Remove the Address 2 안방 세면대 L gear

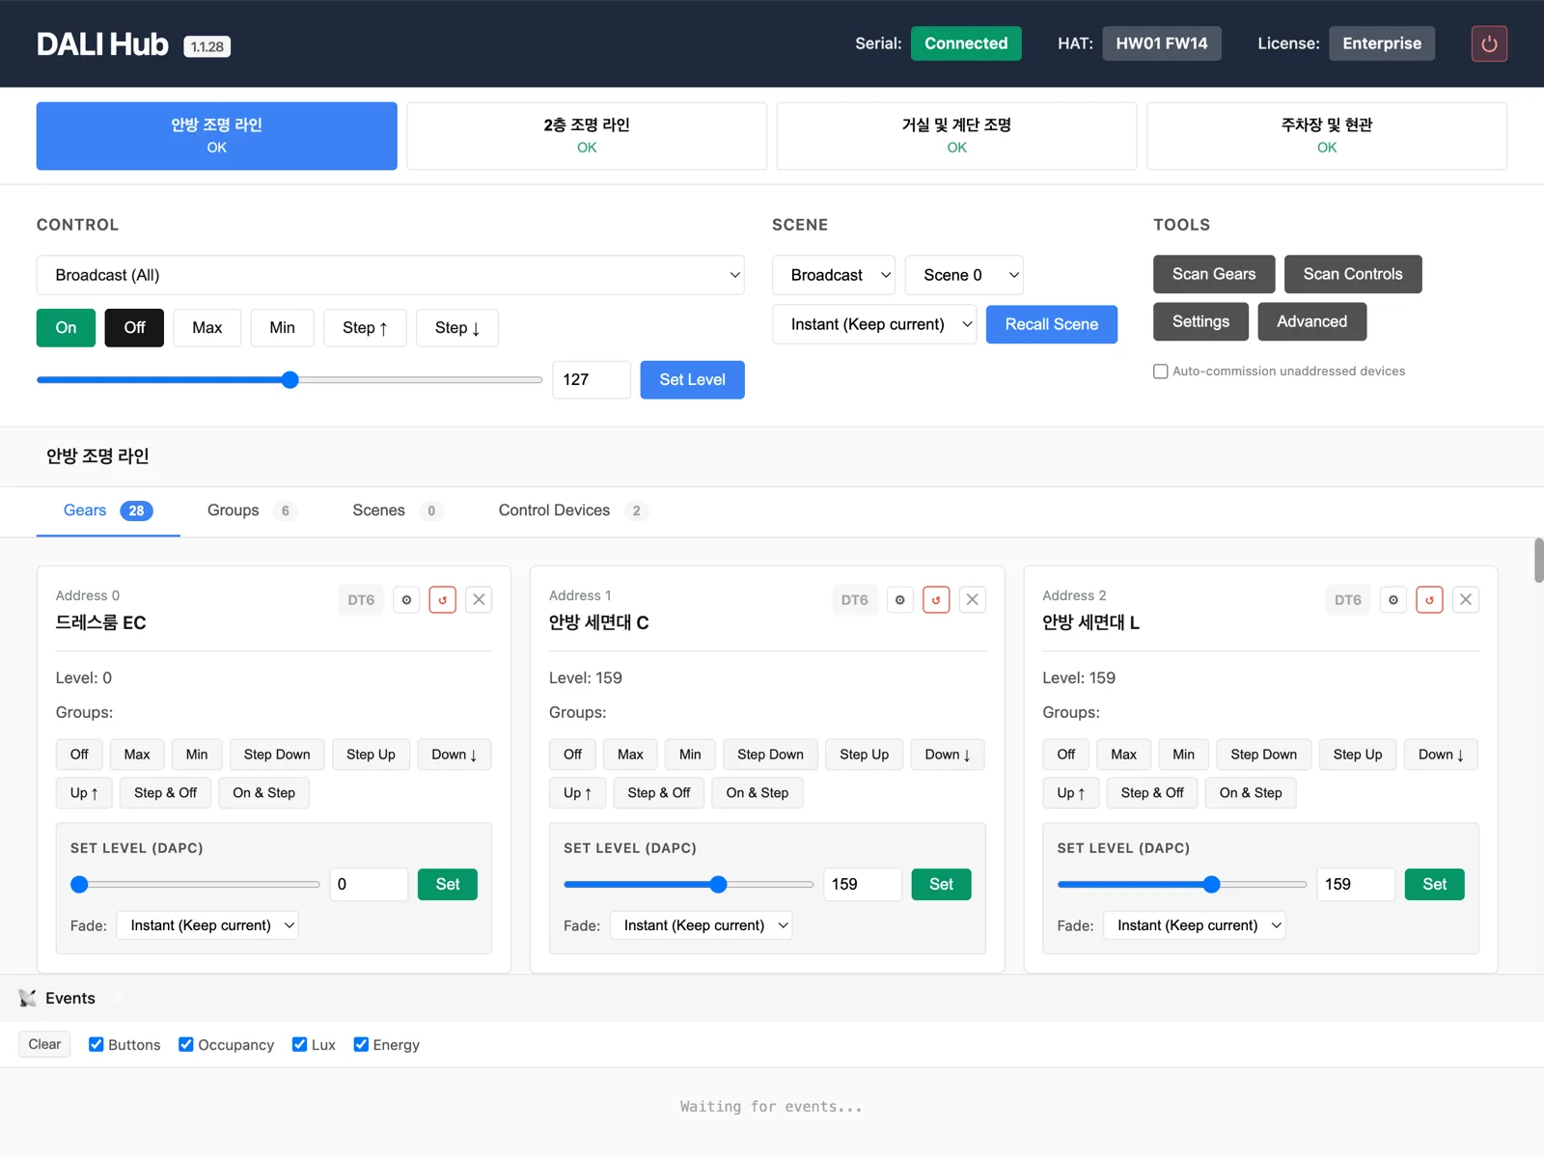pyautogui.click(x=1466, y=599)
